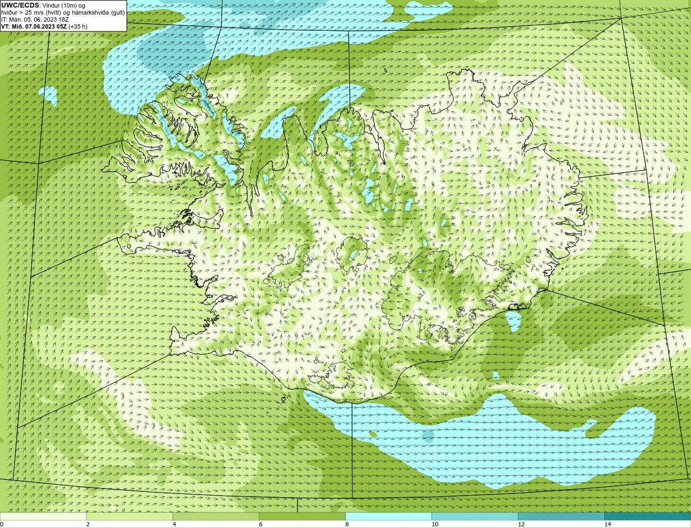Viewport: 691px width, 528px height.
Task: Click the legend value label "0"
Action: click(x=2, y=524)
